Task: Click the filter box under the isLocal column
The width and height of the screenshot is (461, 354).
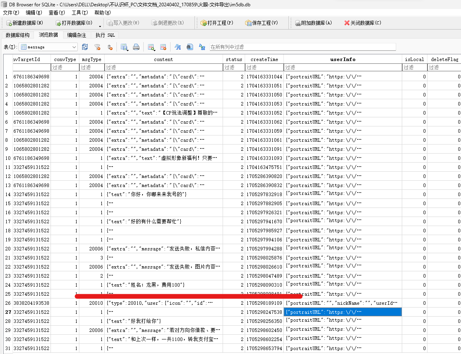Action: (x=414, y=67)
